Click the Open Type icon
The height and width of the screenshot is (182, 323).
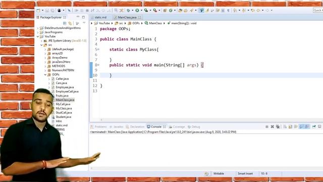coord(181,10)
